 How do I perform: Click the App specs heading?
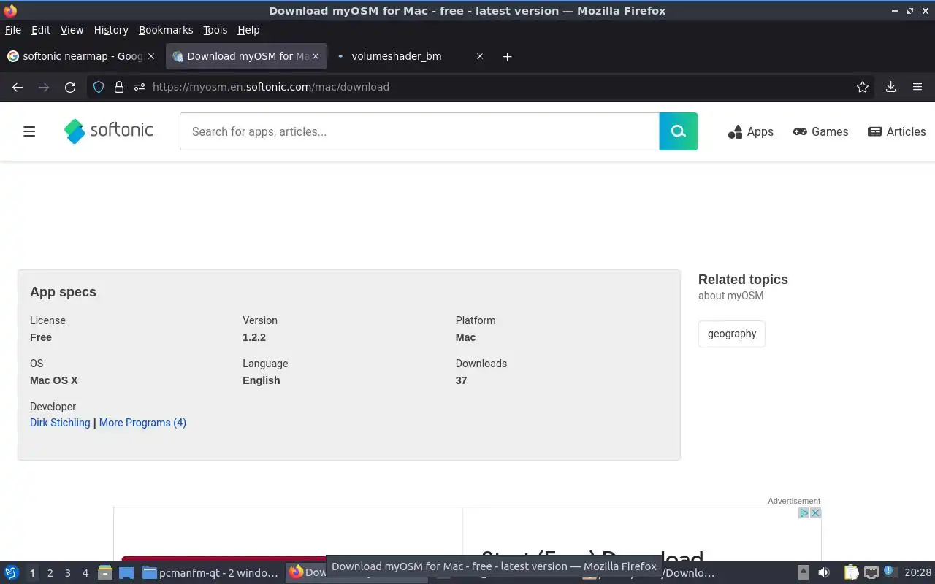(x=63, y=292)
